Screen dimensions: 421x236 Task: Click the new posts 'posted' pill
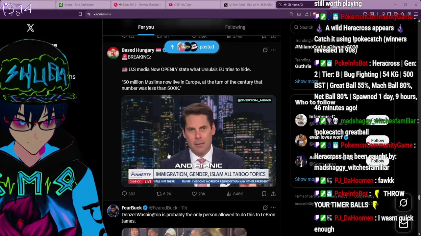coord(191,47)
